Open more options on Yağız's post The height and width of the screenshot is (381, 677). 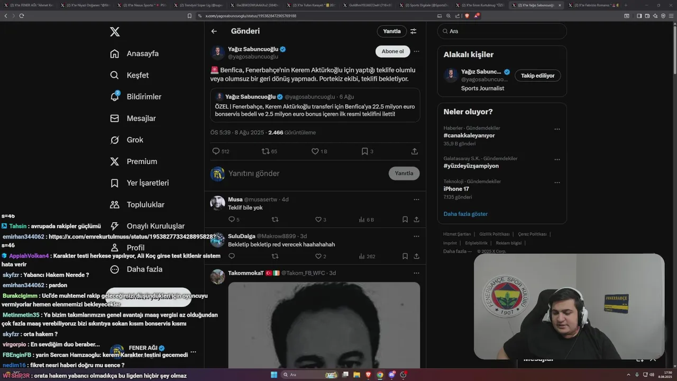tap(416, 51)
